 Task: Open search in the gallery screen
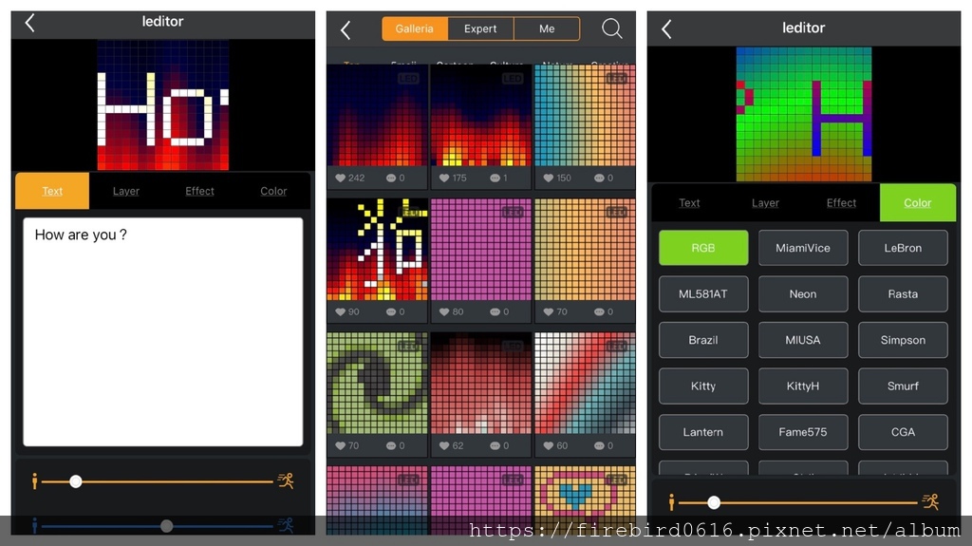pos(612,28)
